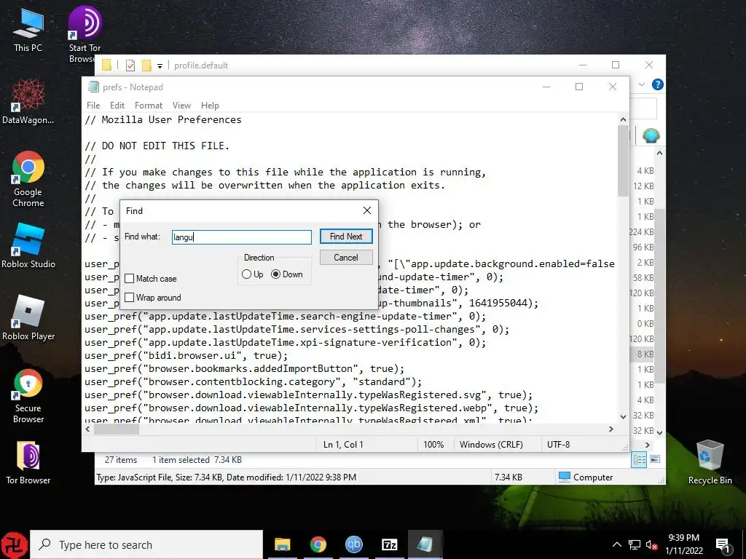The height and width of the screenshot is (559, 746).
Task: Open the notification center
Action: coord(723,545)
